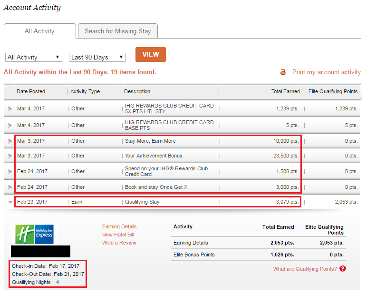Expand the Credit Card BASE PTS row
The image size is (366, 294).
pos(10,126)
